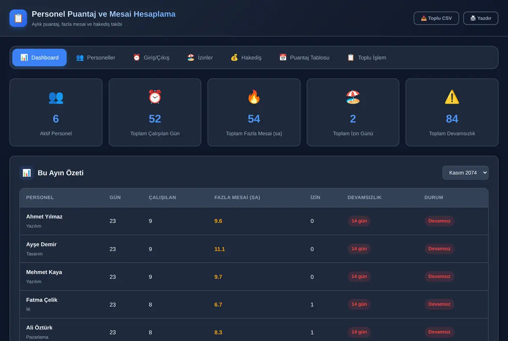Click Ayşe Demir's overtime value 11.1
This screenshot has width=508, height=341.
click(220, 249)
